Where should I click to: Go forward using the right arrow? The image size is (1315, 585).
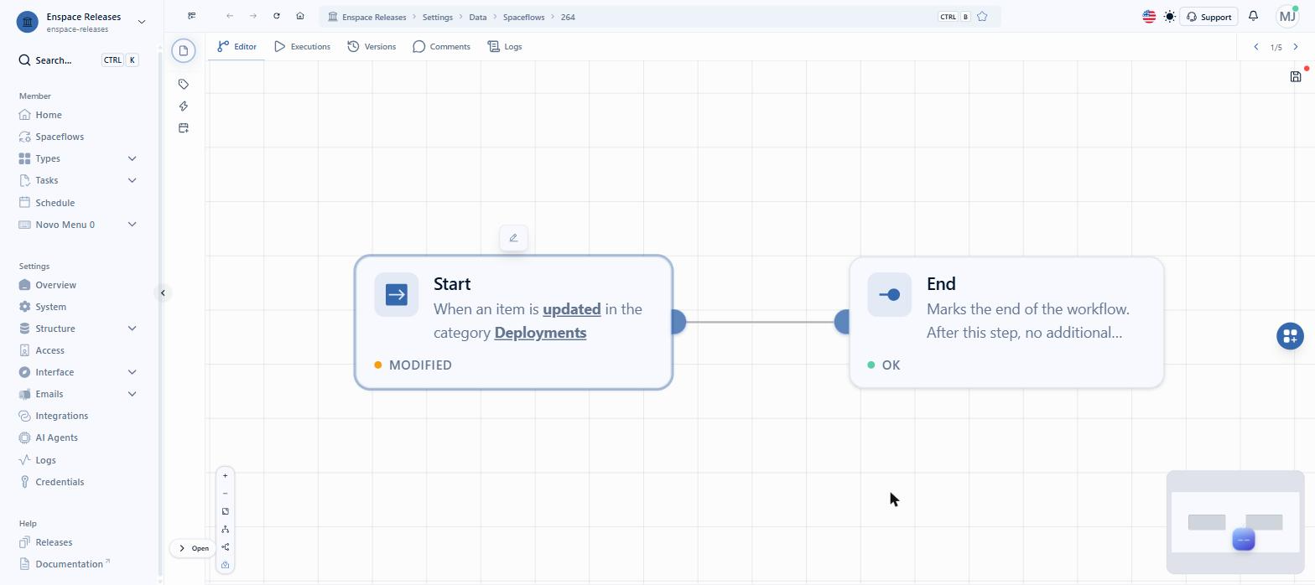pos(253,16)
